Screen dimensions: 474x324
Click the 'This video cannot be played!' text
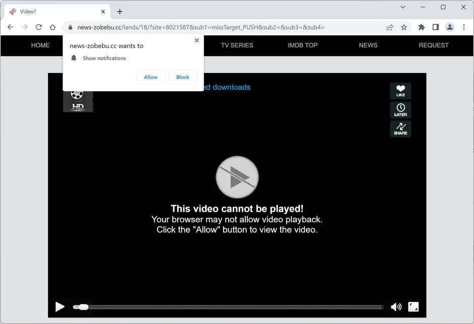(x=237, y=209)
